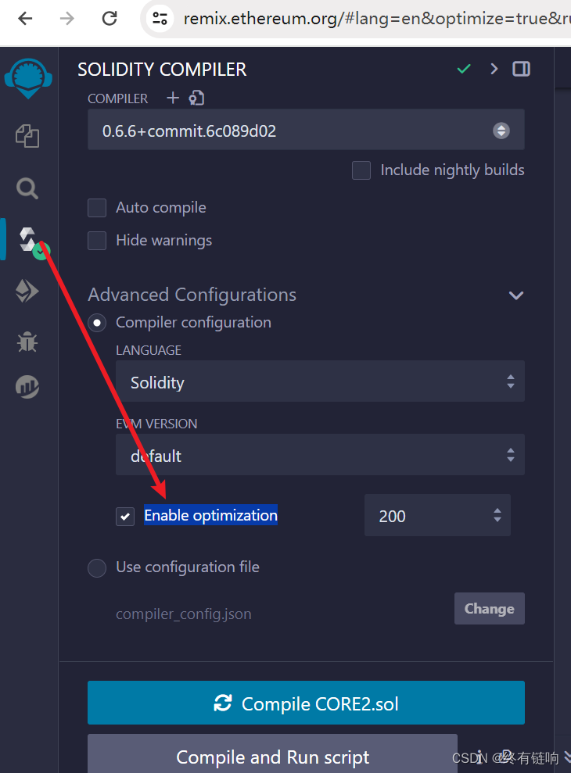Click the Compile CORE2.sol button
The height and width of the screenshot is (773, 571).
point(306,703)
